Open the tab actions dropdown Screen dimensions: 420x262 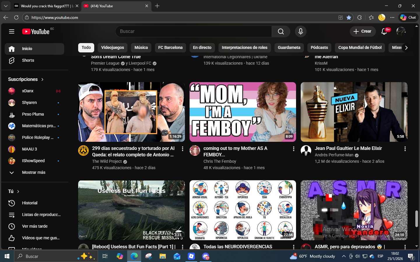click(x=6, y=6)
